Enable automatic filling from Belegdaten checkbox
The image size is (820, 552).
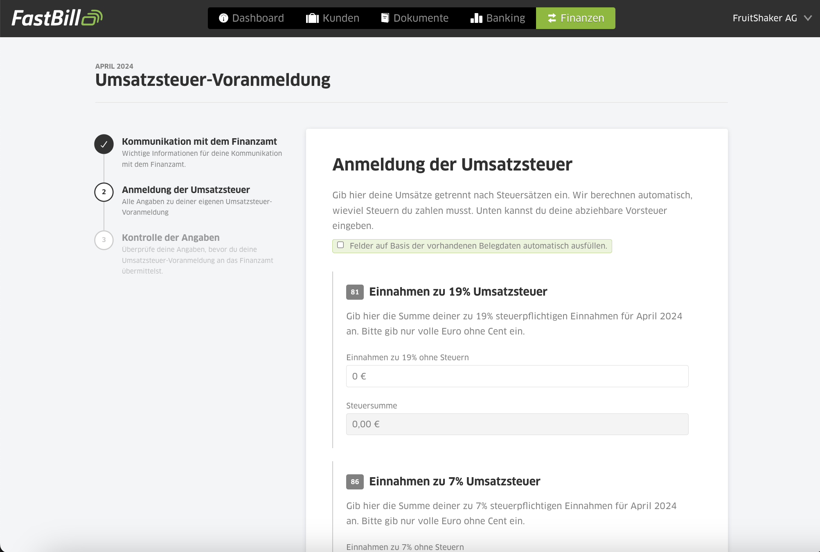click(340, 245)
